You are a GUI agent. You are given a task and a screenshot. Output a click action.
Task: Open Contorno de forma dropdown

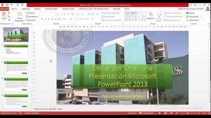pos(174,17)
